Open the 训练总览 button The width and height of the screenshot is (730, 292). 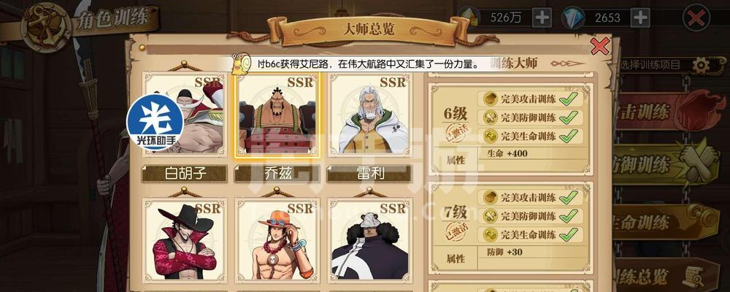[x=666, y=274]
